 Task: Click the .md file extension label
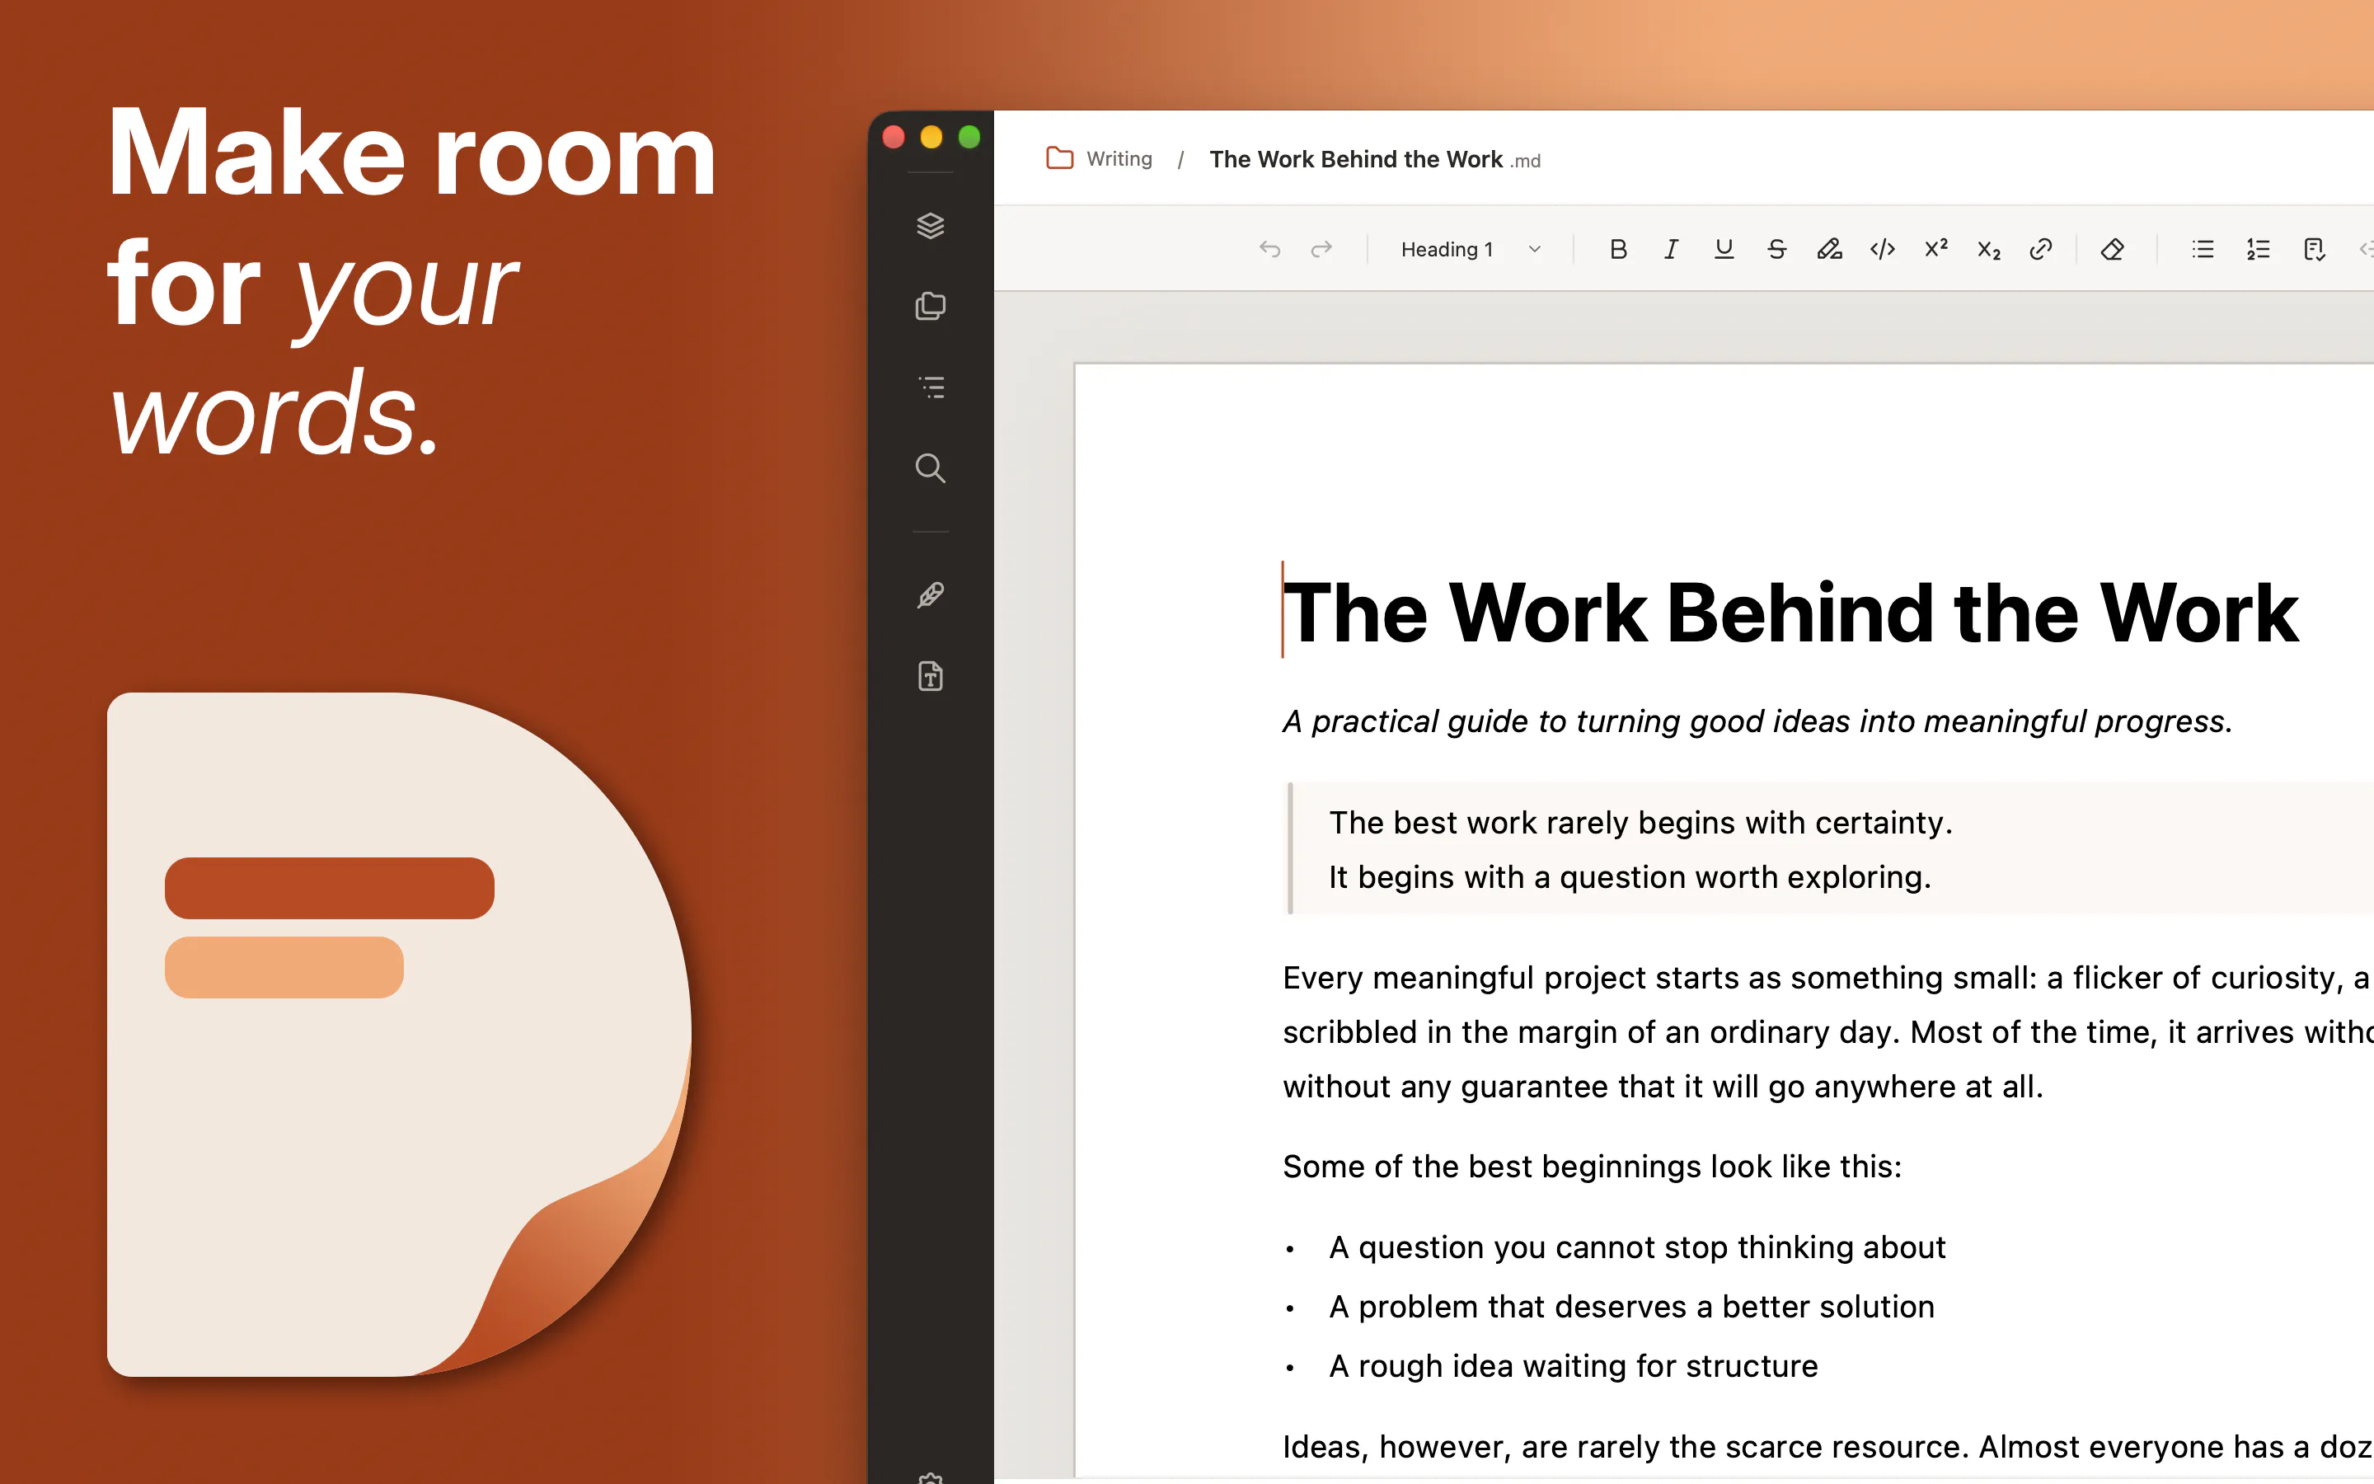(x=1526, y=161)
